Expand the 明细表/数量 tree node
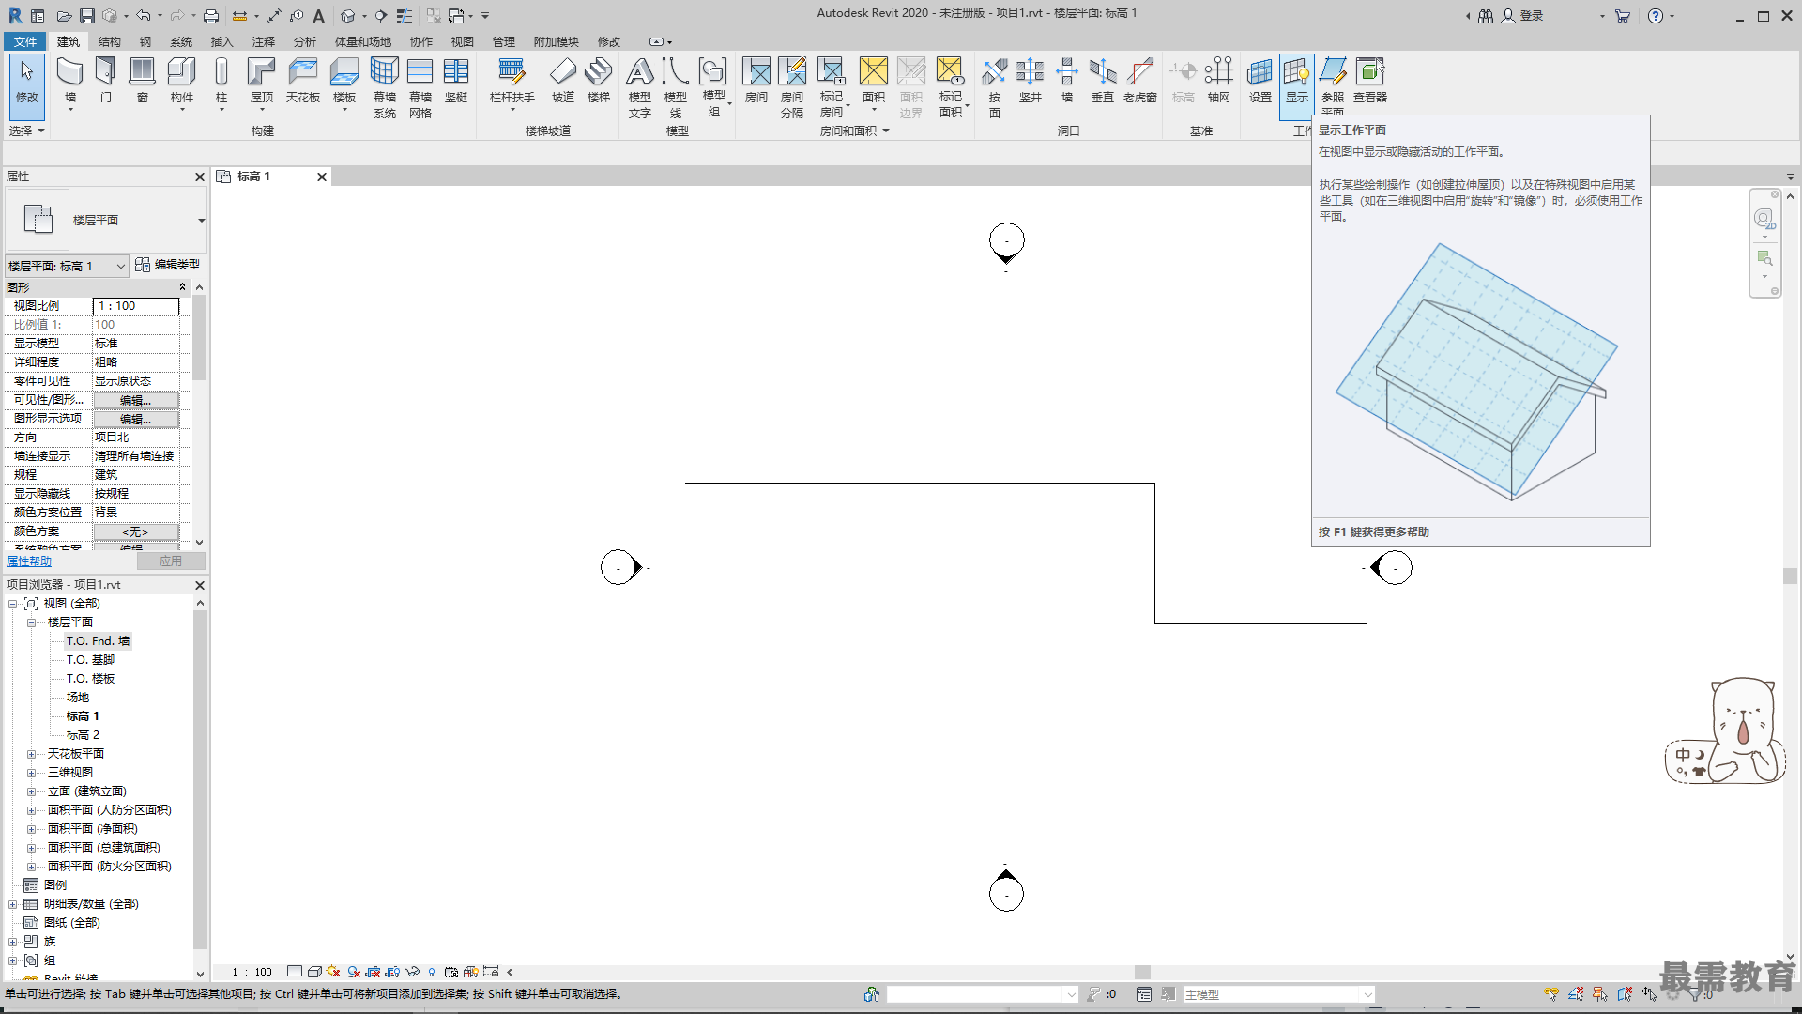Image resolution: width=1802 pixels, height=1014 pixels. [12, 904]
